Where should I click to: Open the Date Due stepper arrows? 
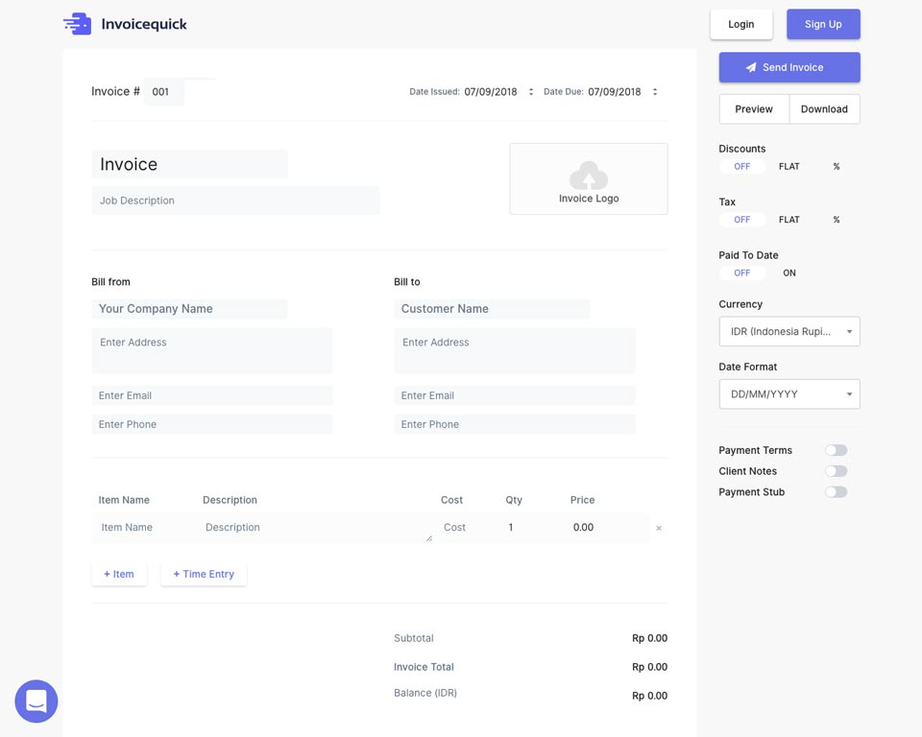pos(655,92)
